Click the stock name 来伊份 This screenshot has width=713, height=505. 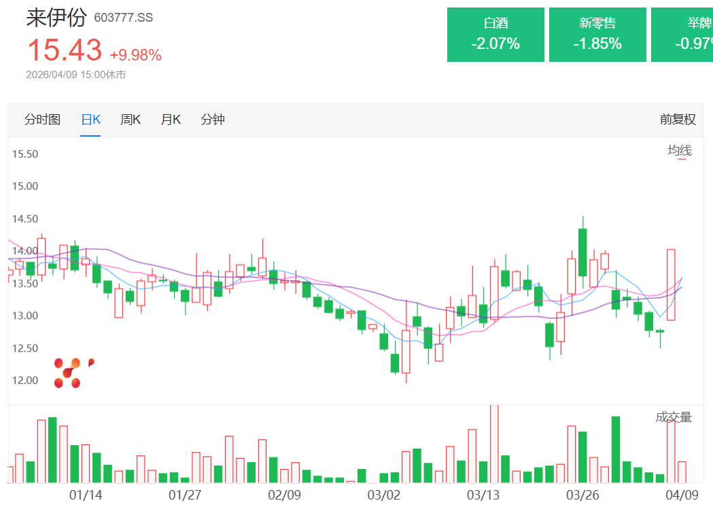point(56,17)
